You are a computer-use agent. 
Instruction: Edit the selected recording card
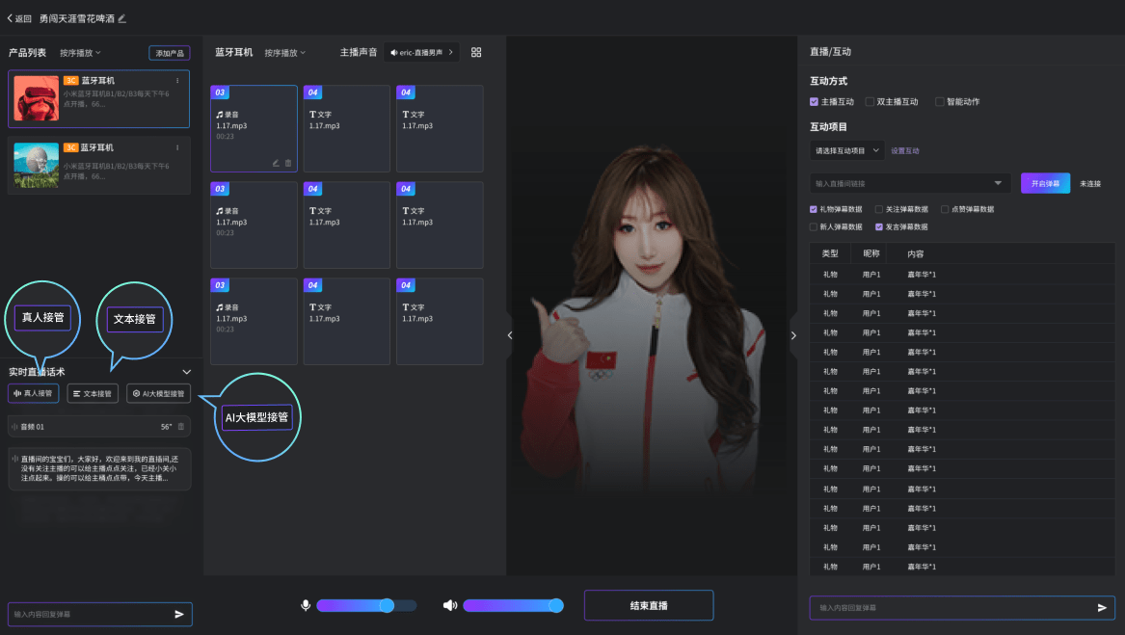pyautogui.click(x=276, y=163)
